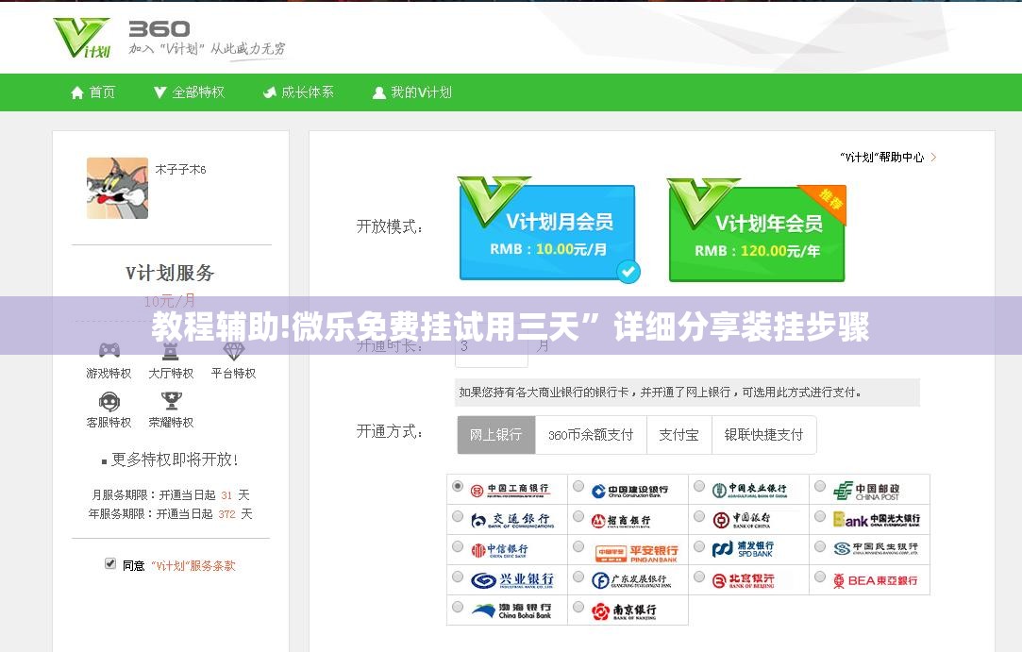This screenshot has width=1022, height=652.
Task: Select the BEA東亞銀行 radio button
Action: tap(820, 577)
